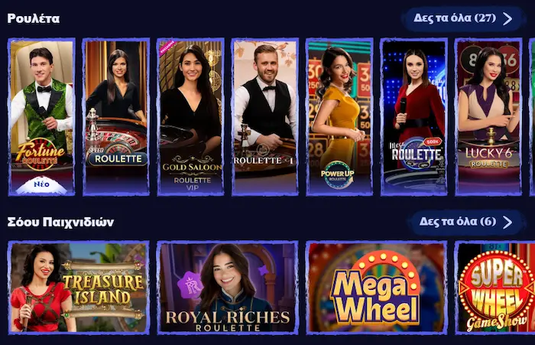Click the chevron arrow beside 'Δες τα όλα (6)'
The image size is (535, 345).
[x=507, y=222]
